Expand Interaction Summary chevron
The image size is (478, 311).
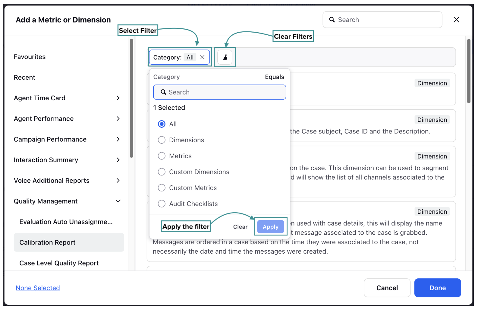coord(118,160)
